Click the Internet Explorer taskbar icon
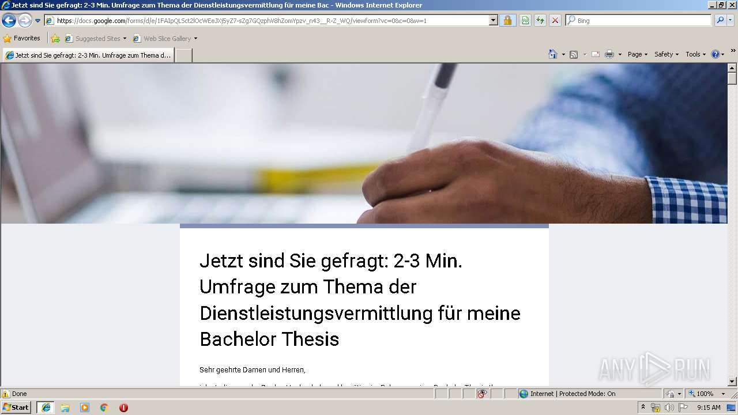Image resolution: width=738 pixels, height=415 pixels. [46, 408]
